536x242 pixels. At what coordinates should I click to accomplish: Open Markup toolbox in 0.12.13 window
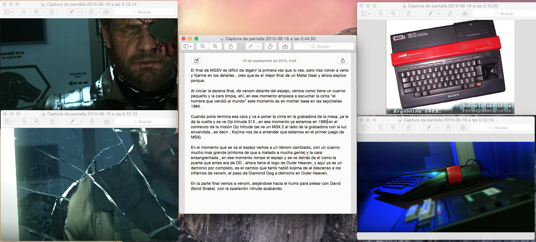point(107,121)
